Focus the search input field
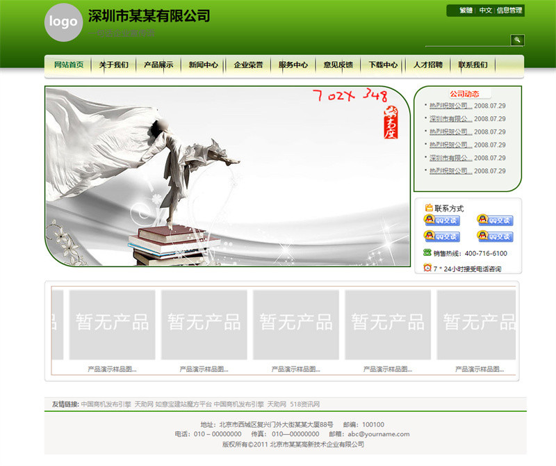This screenshot has height=466, width=556. pos(467,41)
